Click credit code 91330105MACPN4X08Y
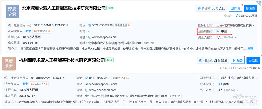Screen dimensions: 262x109 48,78
